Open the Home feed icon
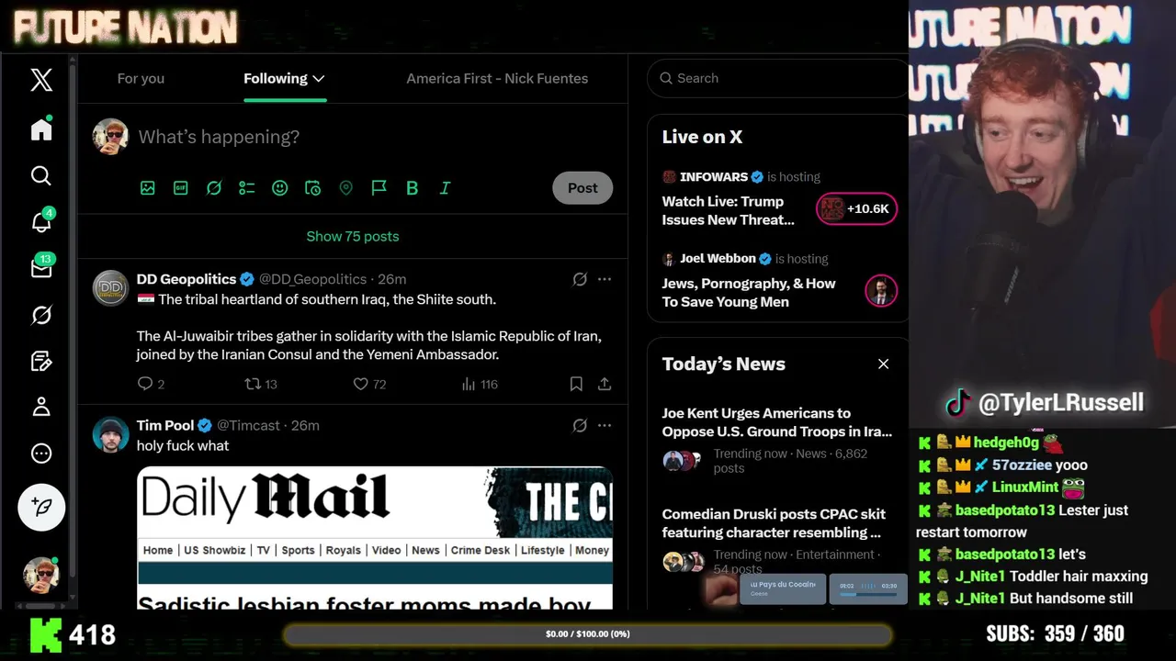1176x661 pixels. click(x=41, y=129)
